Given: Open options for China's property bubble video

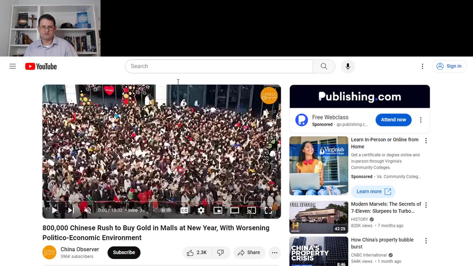Looking at the screenshot, I should 426,241.
